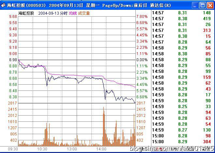Click the 9.68 price axis label
This screenshot has height=153, width=215.
pyautogui.click(x=13, y=17)
